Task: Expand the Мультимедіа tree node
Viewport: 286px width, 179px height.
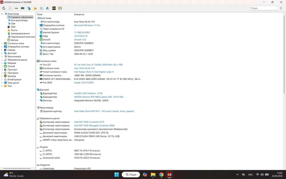Action: point(2,56)
